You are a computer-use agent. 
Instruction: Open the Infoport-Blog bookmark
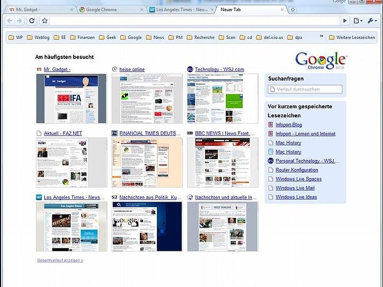coord(289,125)
